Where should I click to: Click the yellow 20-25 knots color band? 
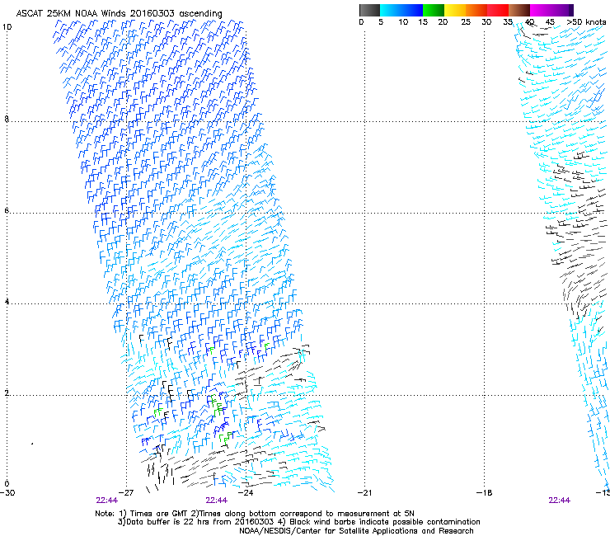click(455, 10)
